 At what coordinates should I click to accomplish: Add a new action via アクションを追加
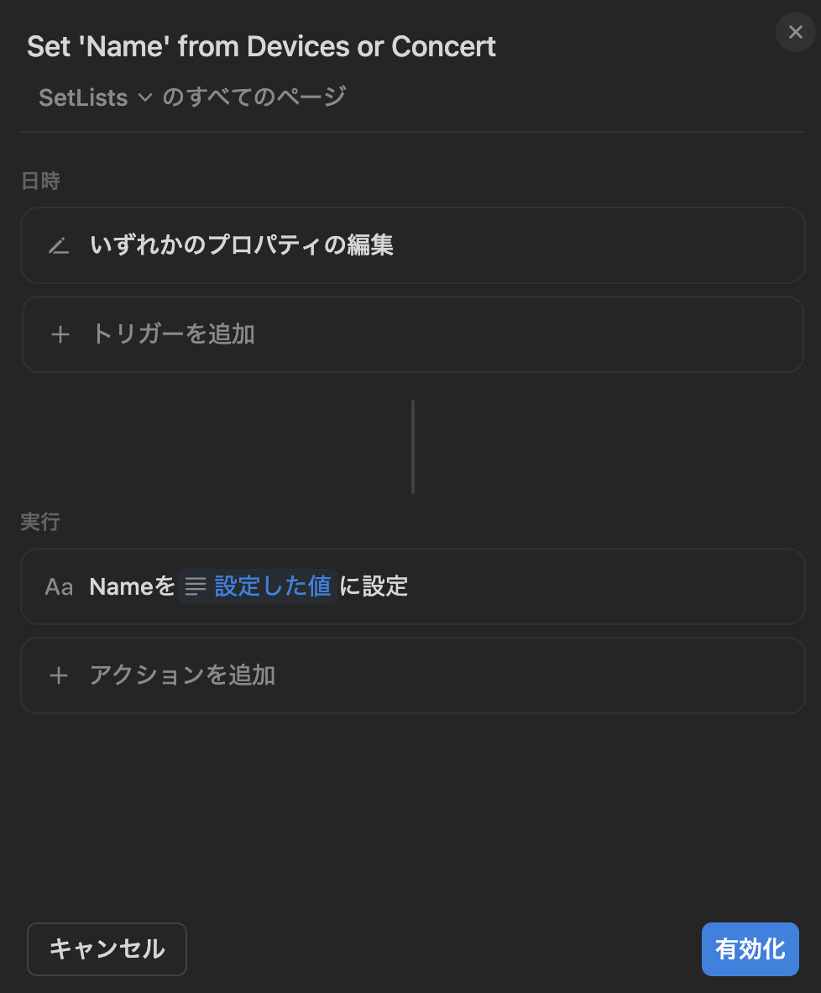click(x=413, y=675)
